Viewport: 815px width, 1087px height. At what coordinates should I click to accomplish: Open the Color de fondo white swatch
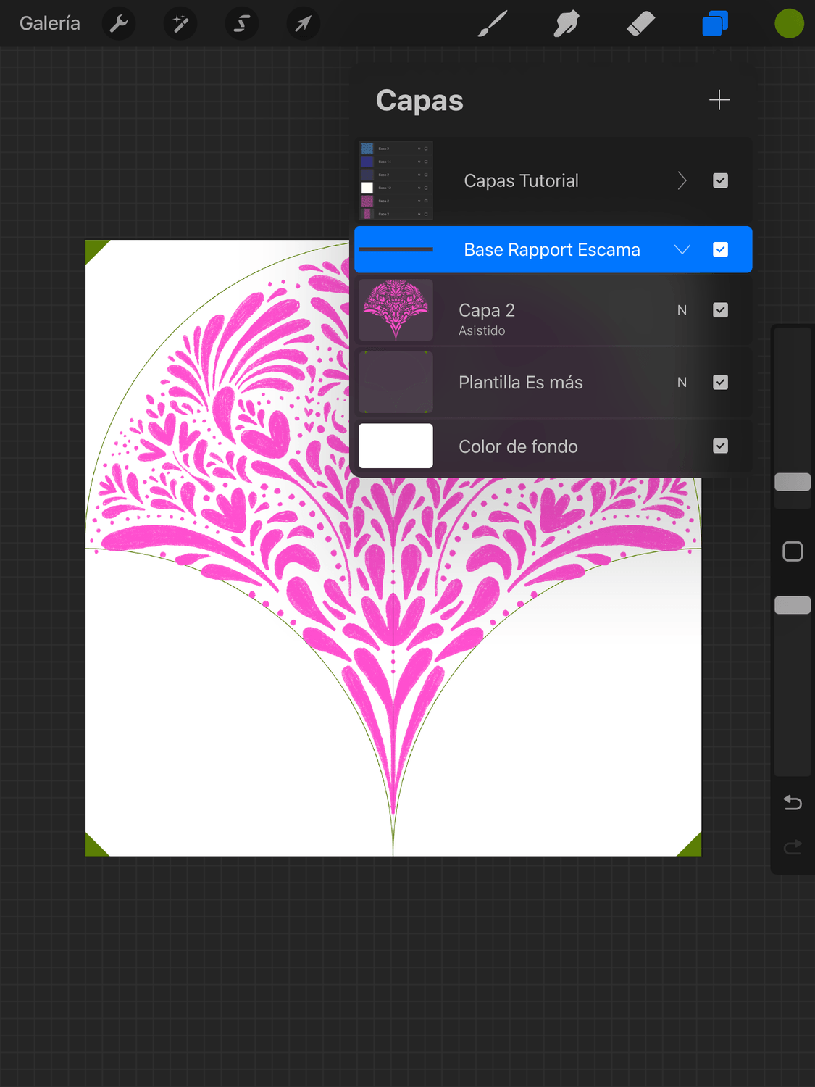[x=396, y=446]
